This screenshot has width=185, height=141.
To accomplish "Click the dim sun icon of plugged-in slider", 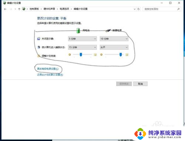I will point(101,55).
